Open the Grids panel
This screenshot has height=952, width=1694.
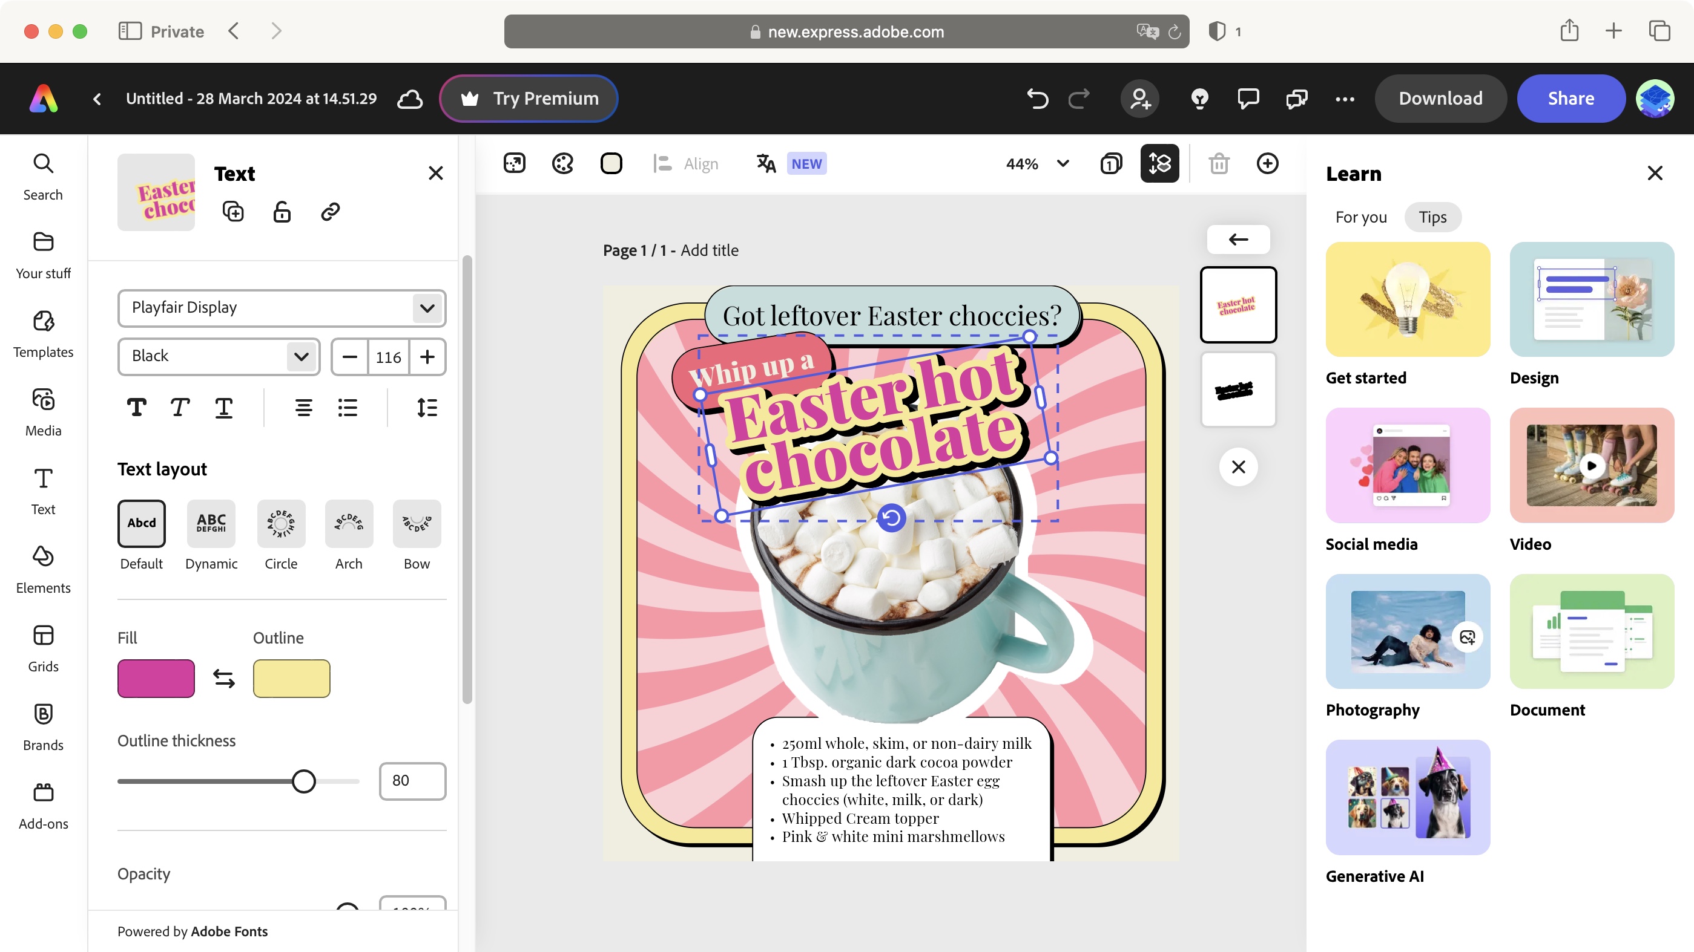(44, 648)
